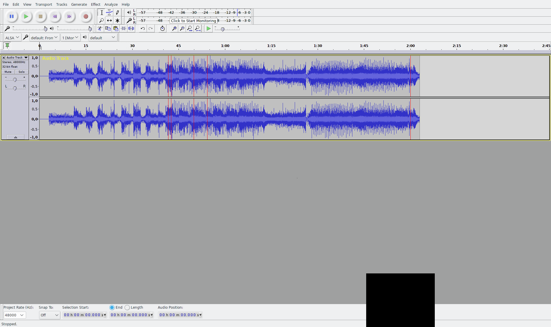Select the Envelope tool

pyautogui.click(x=109, y=13)
